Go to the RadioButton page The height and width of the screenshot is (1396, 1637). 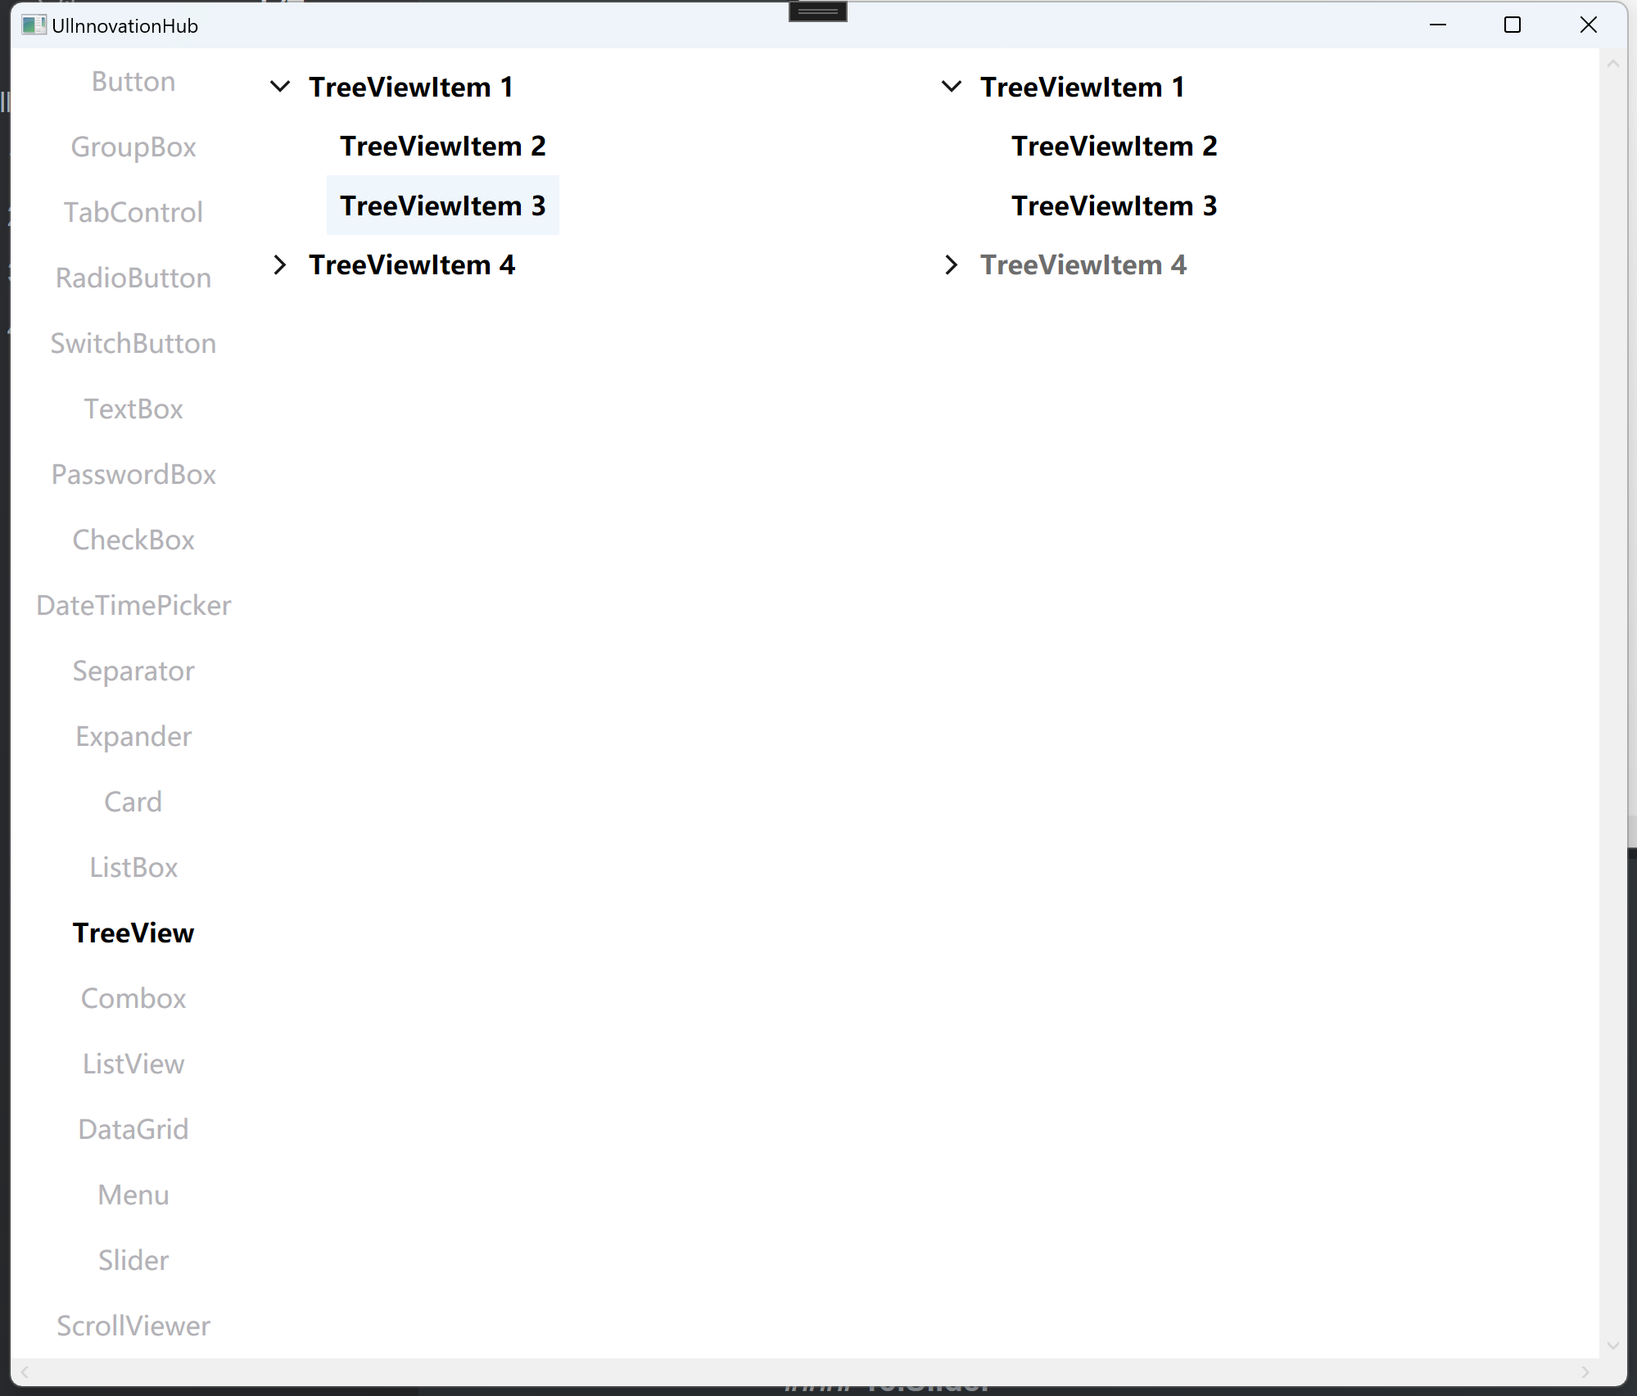(133, 278)
